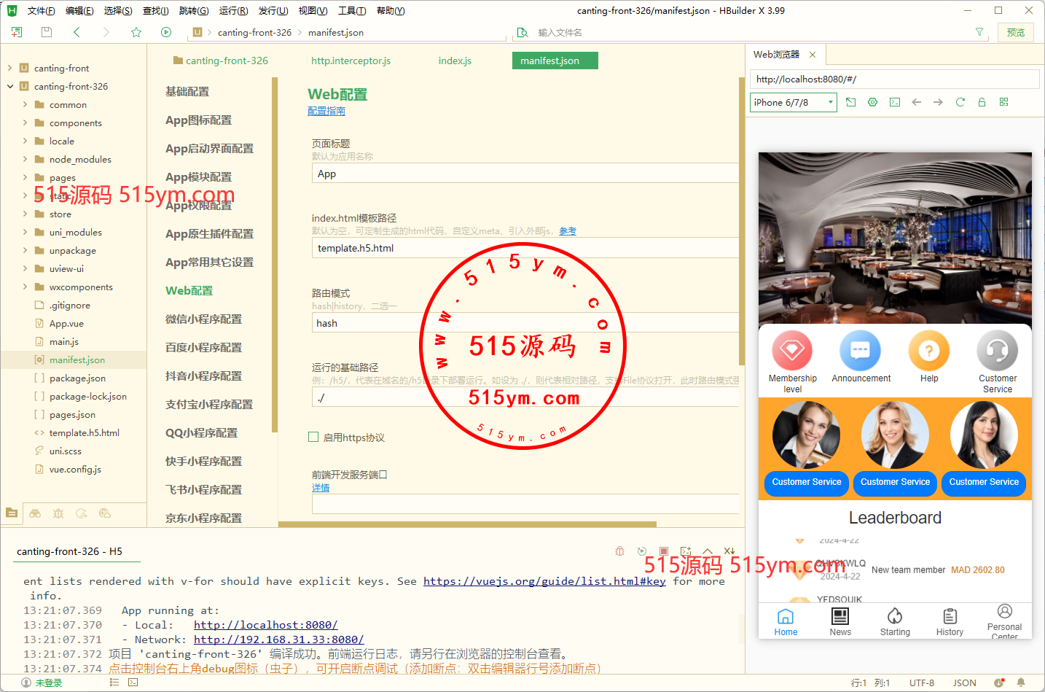Image resolution: width=1045 pixels, height=692 pixels.
Task: Select 微信小程序配置 in the config list
Action: tap(203, 319)
